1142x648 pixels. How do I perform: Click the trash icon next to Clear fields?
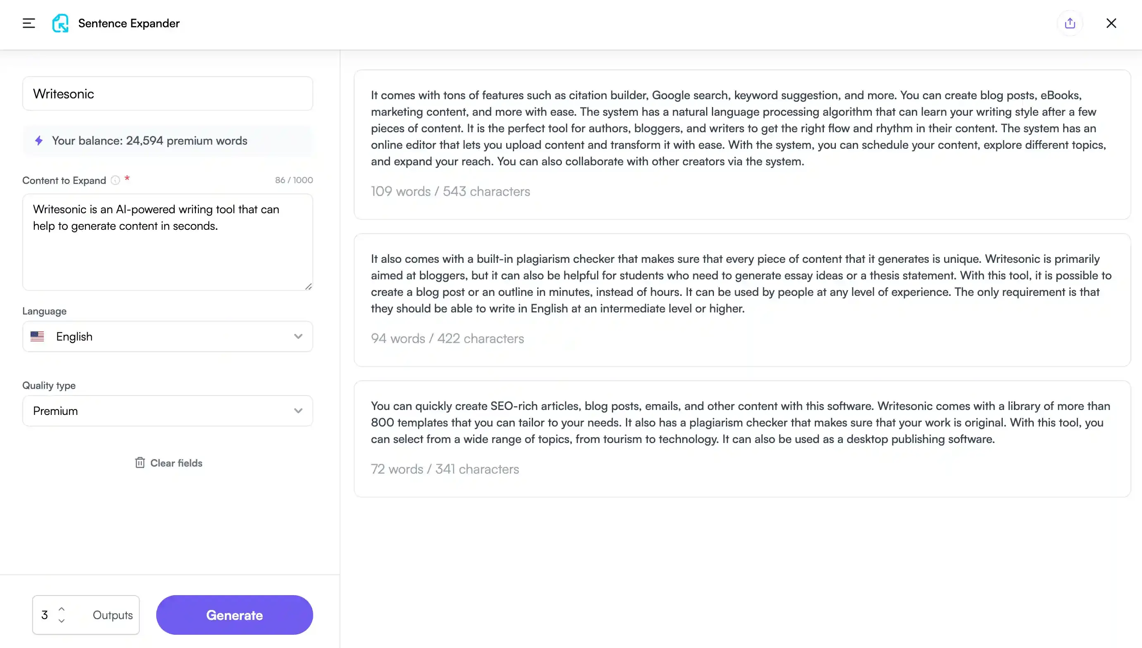point(140,463)
